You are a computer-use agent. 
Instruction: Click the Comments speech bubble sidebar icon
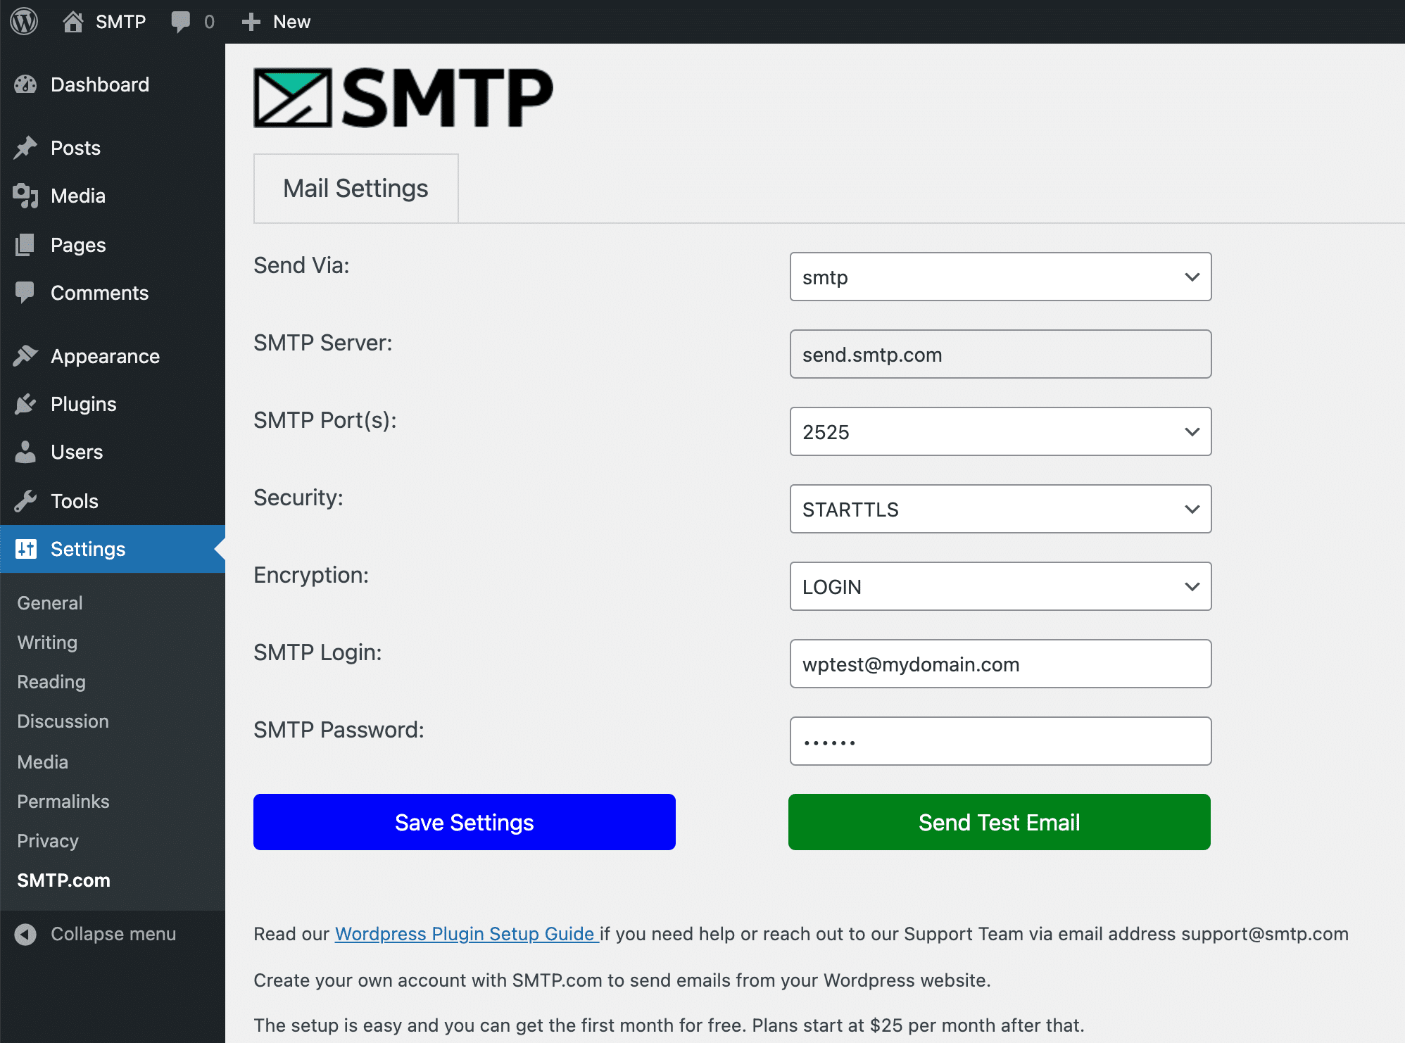tap(25, 293)
